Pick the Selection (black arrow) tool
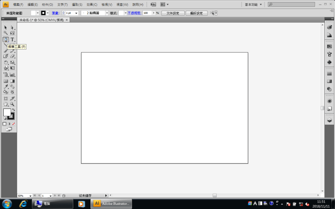 click(x=6, y=28)
